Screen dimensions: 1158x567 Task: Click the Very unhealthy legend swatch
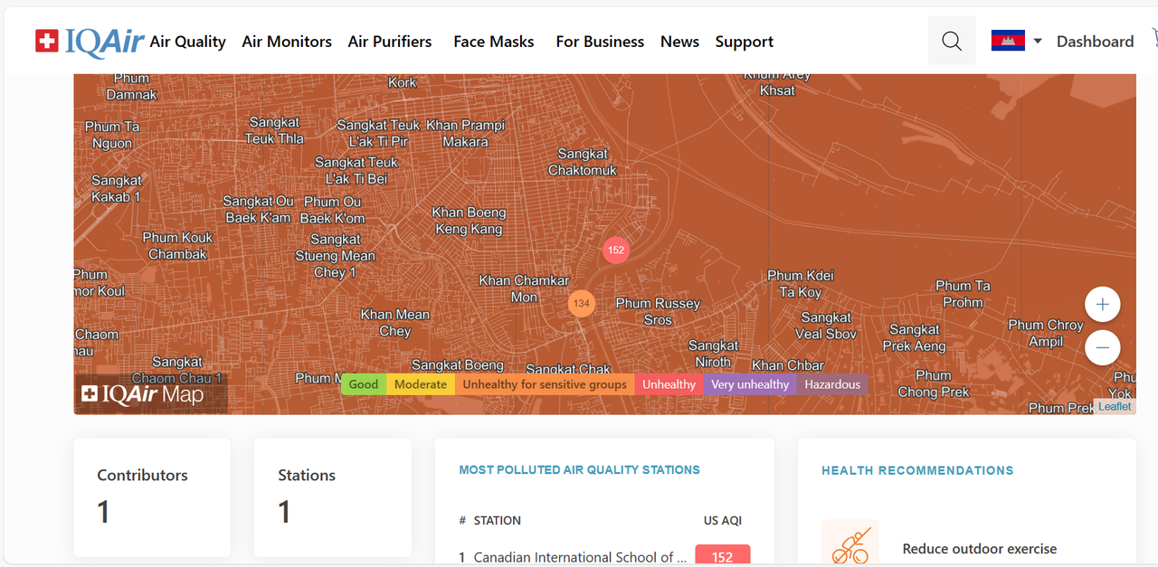click(x=750, y=384)
